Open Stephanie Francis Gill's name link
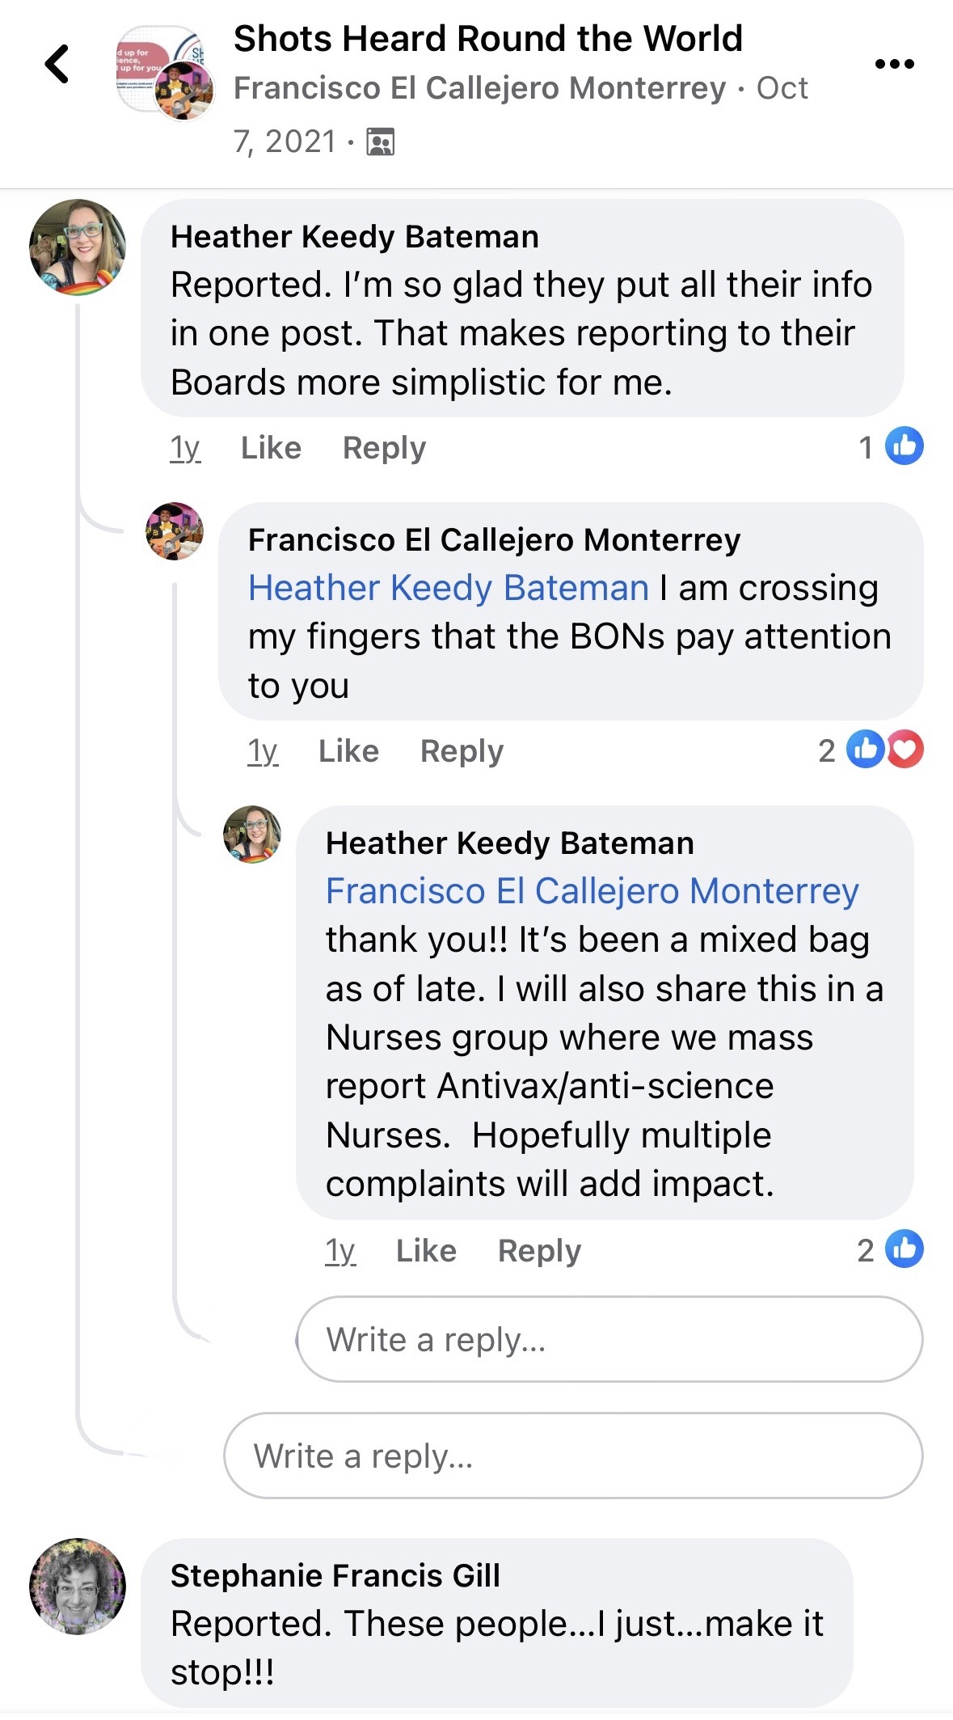 pos(335,1575)
